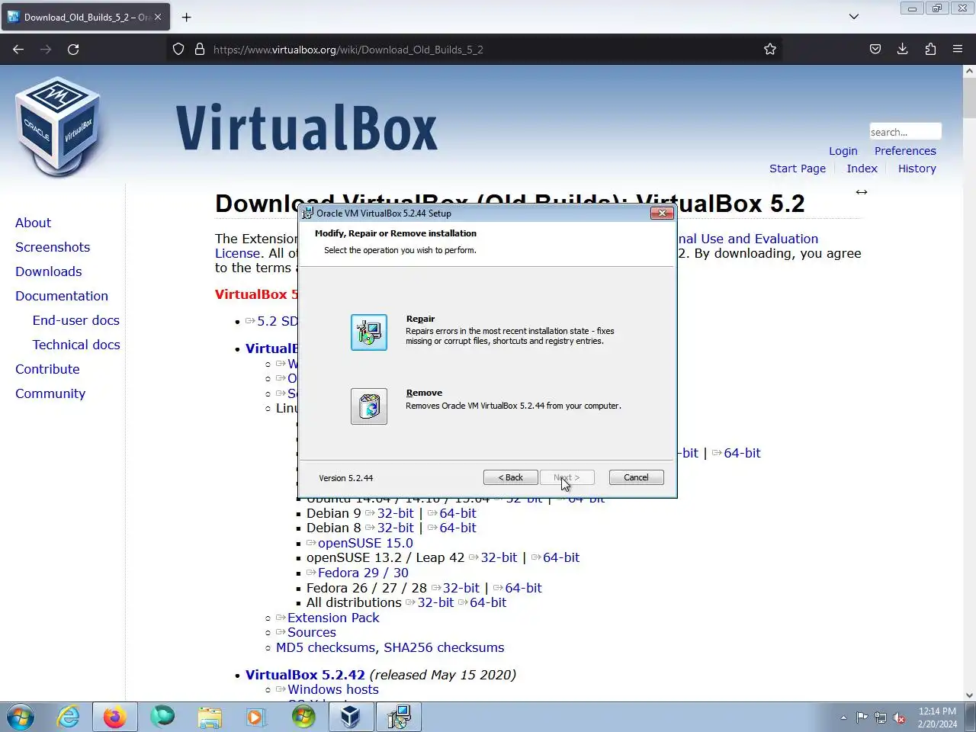976x732 pixels.
Task: Download Fedora 26 / 27 / 28 64-bit
Action: tap(523, 588)
